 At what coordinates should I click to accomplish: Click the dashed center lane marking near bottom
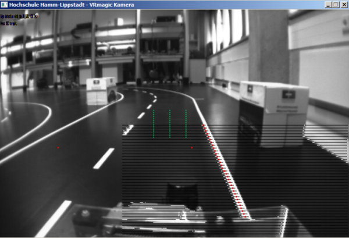pyautogui.click(x=104, y=158)
